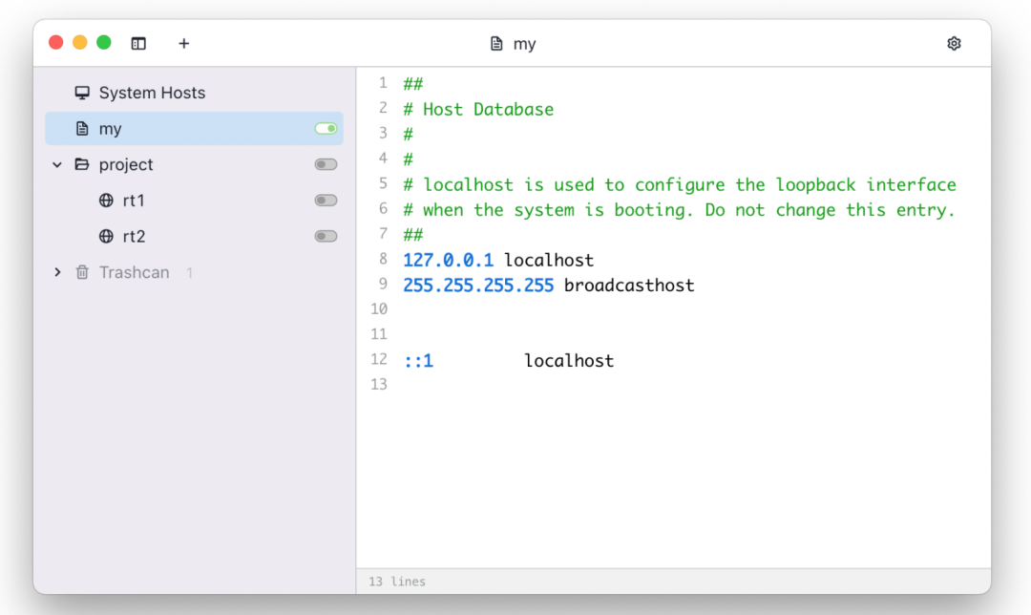
Task: Maximize window with green button
Action: coord(104,43)
